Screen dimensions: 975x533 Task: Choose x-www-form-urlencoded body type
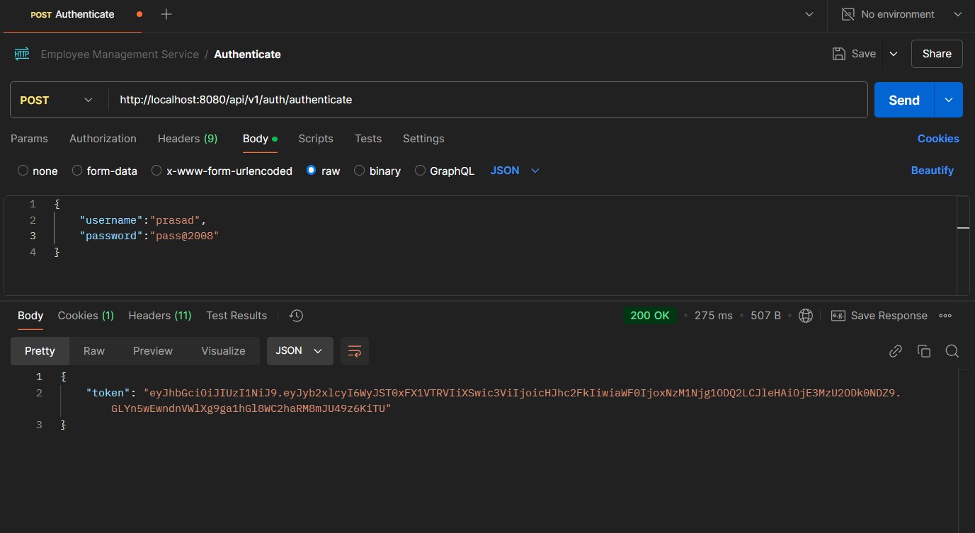point(157,171)
